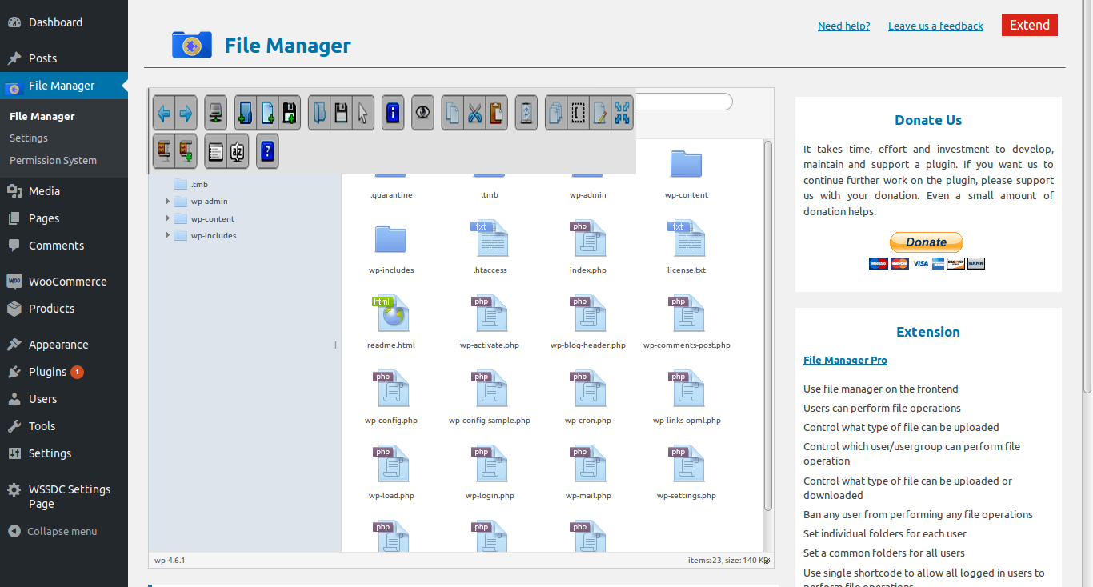Screen dimensions: 1093x587
Task: Open the WooCommerce menu in sidebar
Action: click(67, 282)
